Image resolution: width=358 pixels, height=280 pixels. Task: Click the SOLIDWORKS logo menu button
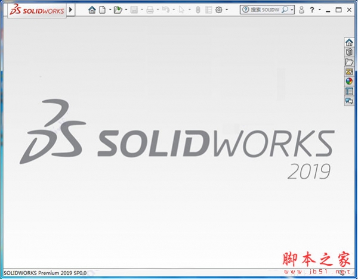click(37, 10)
